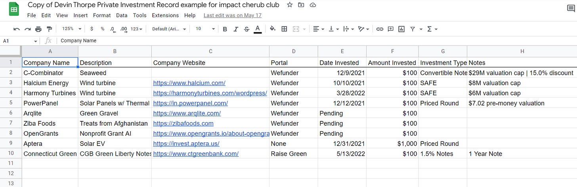Star this spreadsheet document
The width and height of the screenshot is (577, 187).
[x=290, y=5]
